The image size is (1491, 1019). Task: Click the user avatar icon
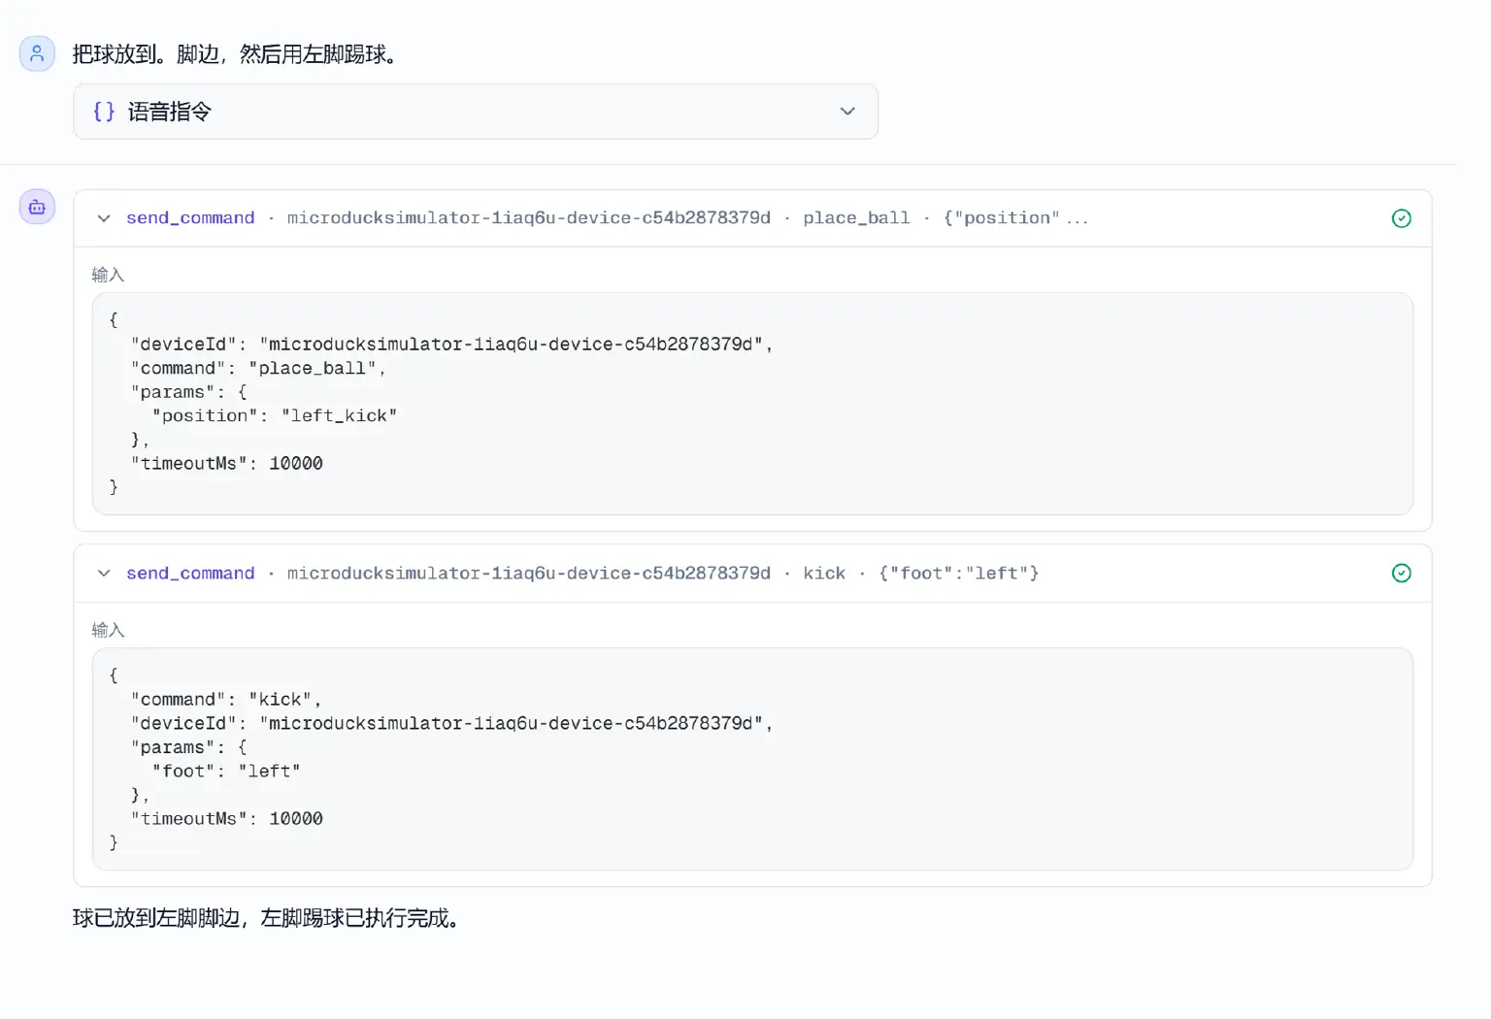click(x=37, y=53)
